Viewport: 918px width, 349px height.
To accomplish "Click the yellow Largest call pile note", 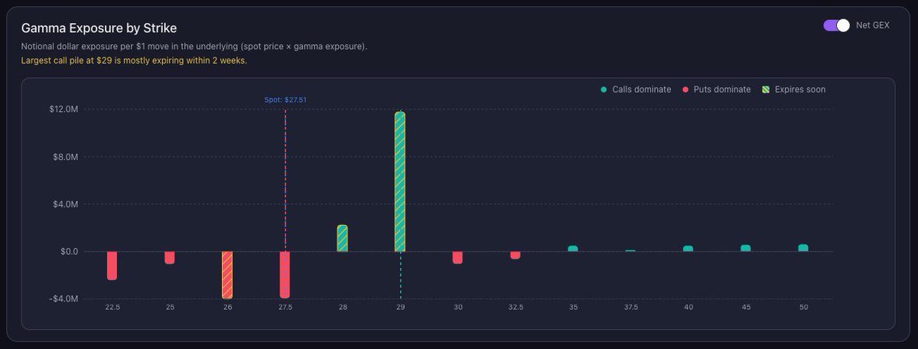I will [x=134, y=60].
